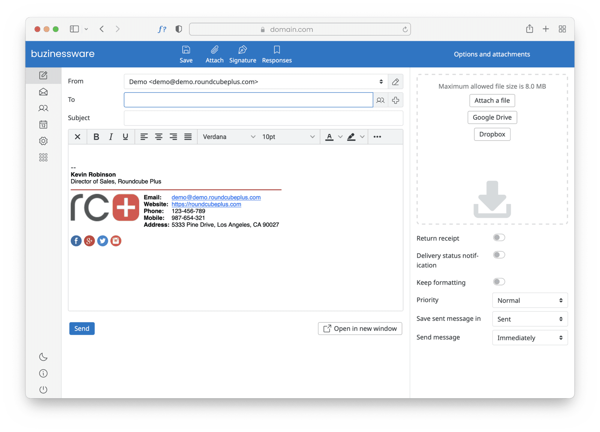
Task: Open the Send message timing dropdown
Action: tap(529, 338)
